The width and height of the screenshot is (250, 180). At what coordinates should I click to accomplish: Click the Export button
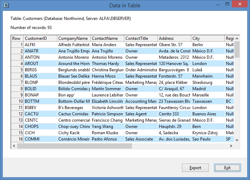pos(195,168)
